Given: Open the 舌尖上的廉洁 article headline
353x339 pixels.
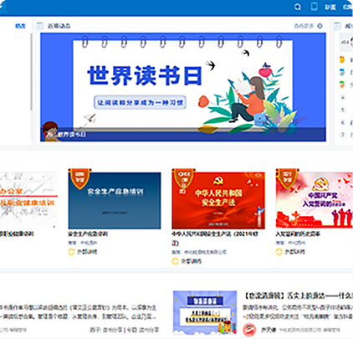Looking at the screenshot, I should pos(299,295).
